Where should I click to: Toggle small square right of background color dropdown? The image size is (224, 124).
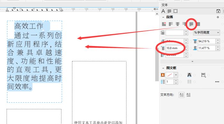click(x=180, y=75)
